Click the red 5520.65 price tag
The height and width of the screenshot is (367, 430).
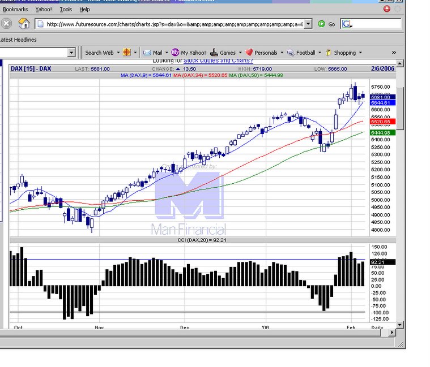pos(382,122)
